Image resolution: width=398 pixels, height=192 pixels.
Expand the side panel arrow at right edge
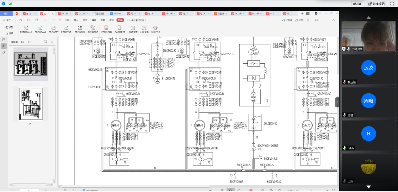[337, 102]
